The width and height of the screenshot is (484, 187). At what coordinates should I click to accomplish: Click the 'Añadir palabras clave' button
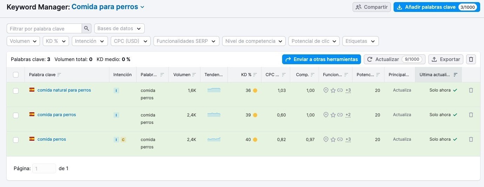coord(436,7)
